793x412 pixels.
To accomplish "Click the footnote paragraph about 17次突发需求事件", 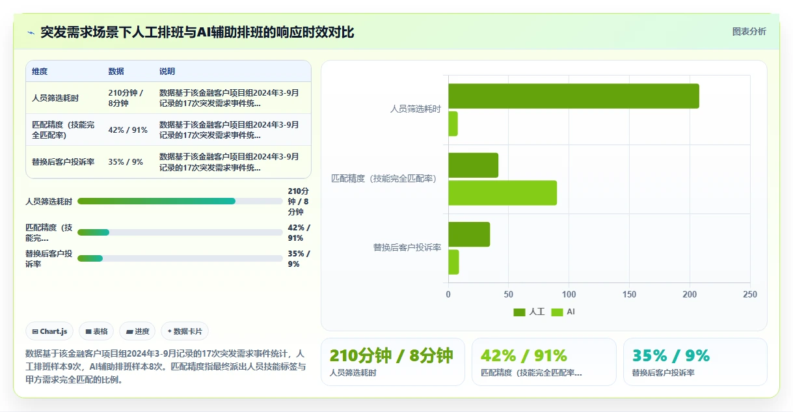I will pos(165,366).
